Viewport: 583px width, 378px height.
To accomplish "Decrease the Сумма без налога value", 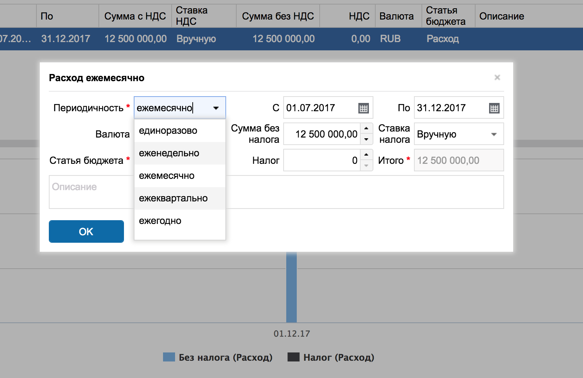I will tap(366, 139).
